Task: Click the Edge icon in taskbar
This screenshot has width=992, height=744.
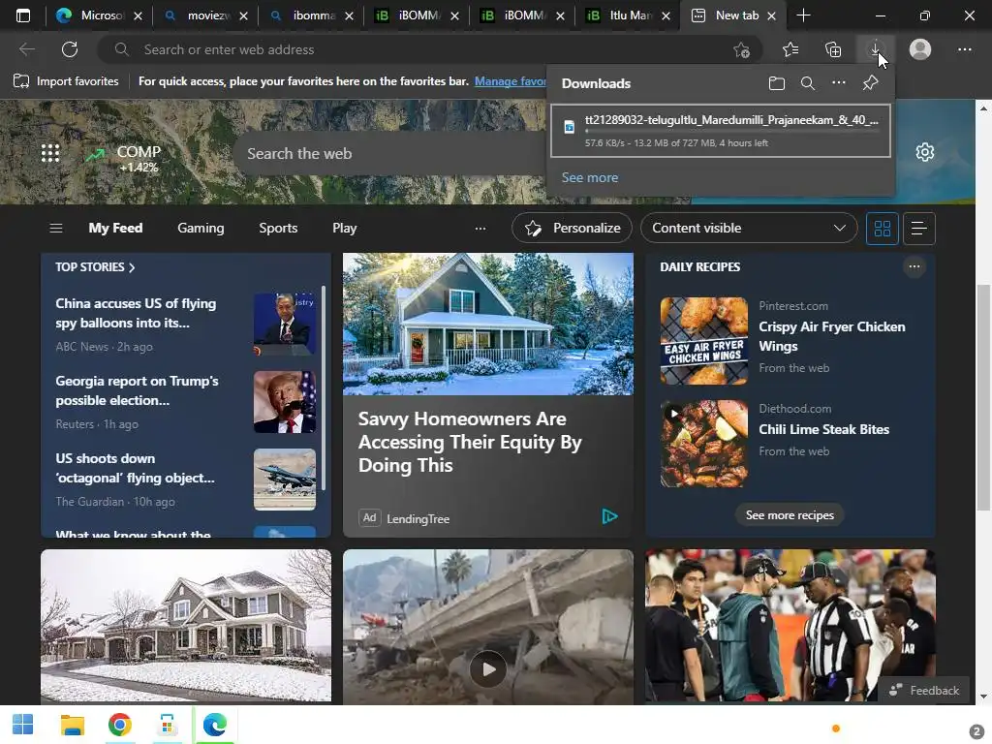Action: pyautogui.click(x=214, y=725)
